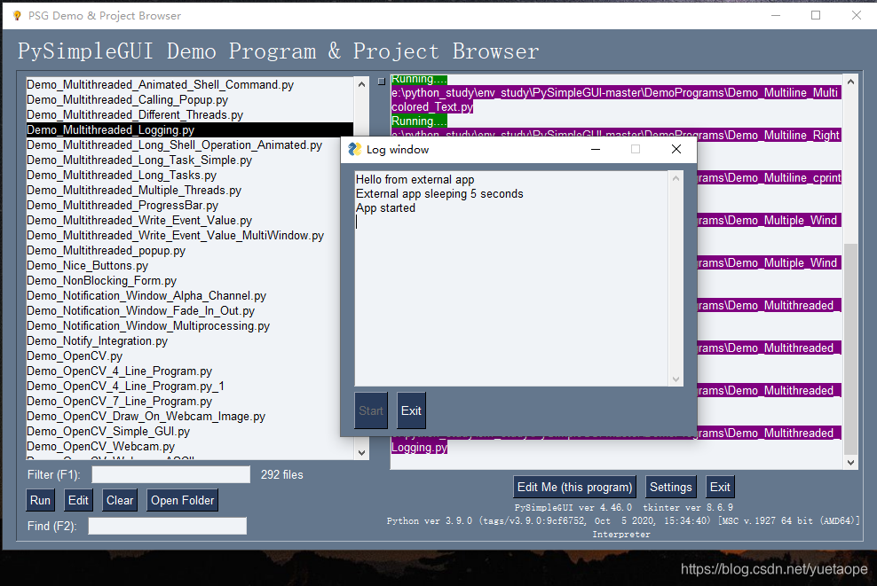Open Settings
Screen dimensions: 877x586
coord(670,487)
